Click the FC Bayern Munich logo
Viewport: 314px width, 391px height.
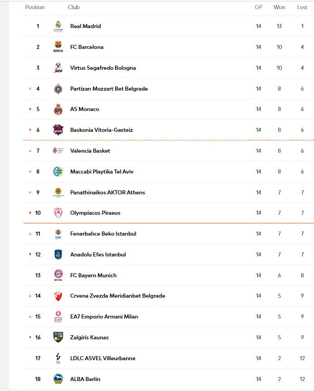(58, 275)
